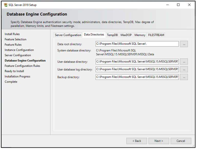This screenshot has width=197, height=149.
Task: Select Ready to Install sidebar step
Action: 14,71
